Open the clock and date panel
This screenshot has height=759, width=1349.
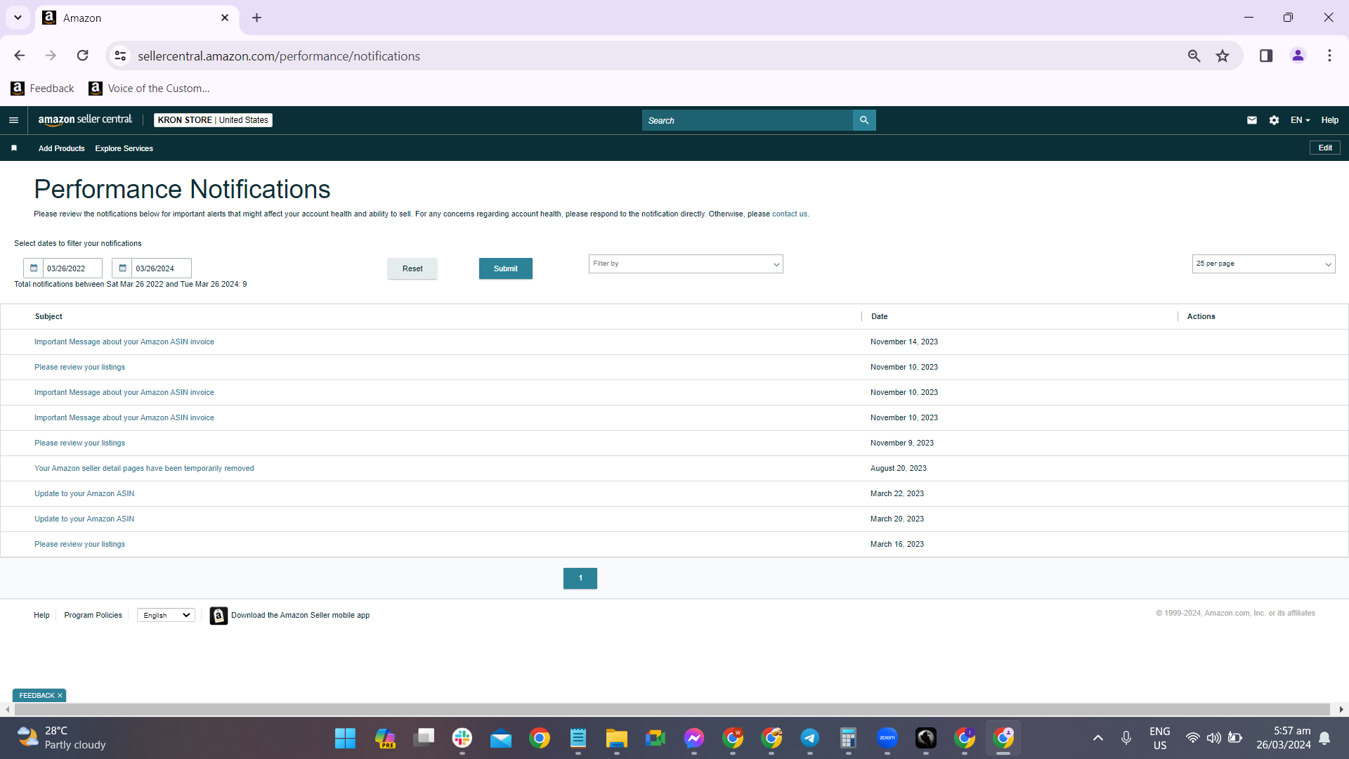[1283, 738]
